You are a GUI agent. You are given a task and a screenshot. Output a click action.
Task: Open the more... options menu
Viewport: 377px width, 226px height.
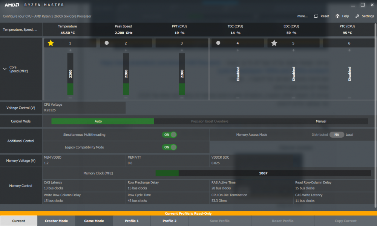pos(302,16)
